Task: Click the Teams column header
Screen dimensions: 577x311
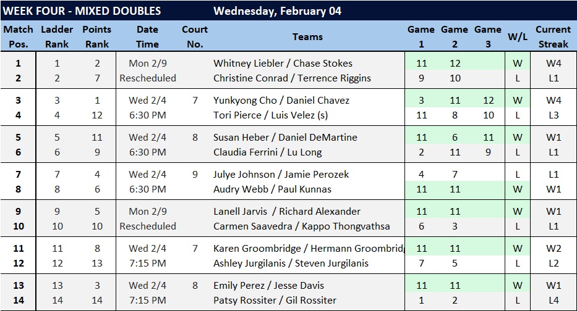Action: pyautogui.click(x=307, y=37)
